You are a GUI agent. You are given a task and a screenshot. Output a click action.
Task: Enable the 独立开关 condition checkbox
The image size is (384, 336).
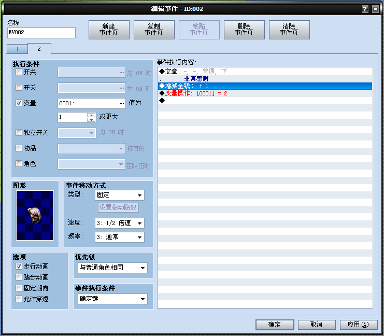(x=19, y=133)
